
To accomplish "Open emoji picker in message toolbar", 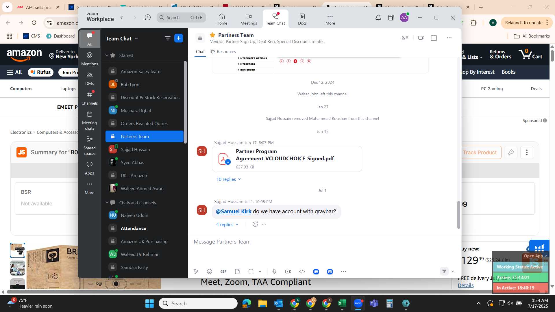I will pos(210,272).
